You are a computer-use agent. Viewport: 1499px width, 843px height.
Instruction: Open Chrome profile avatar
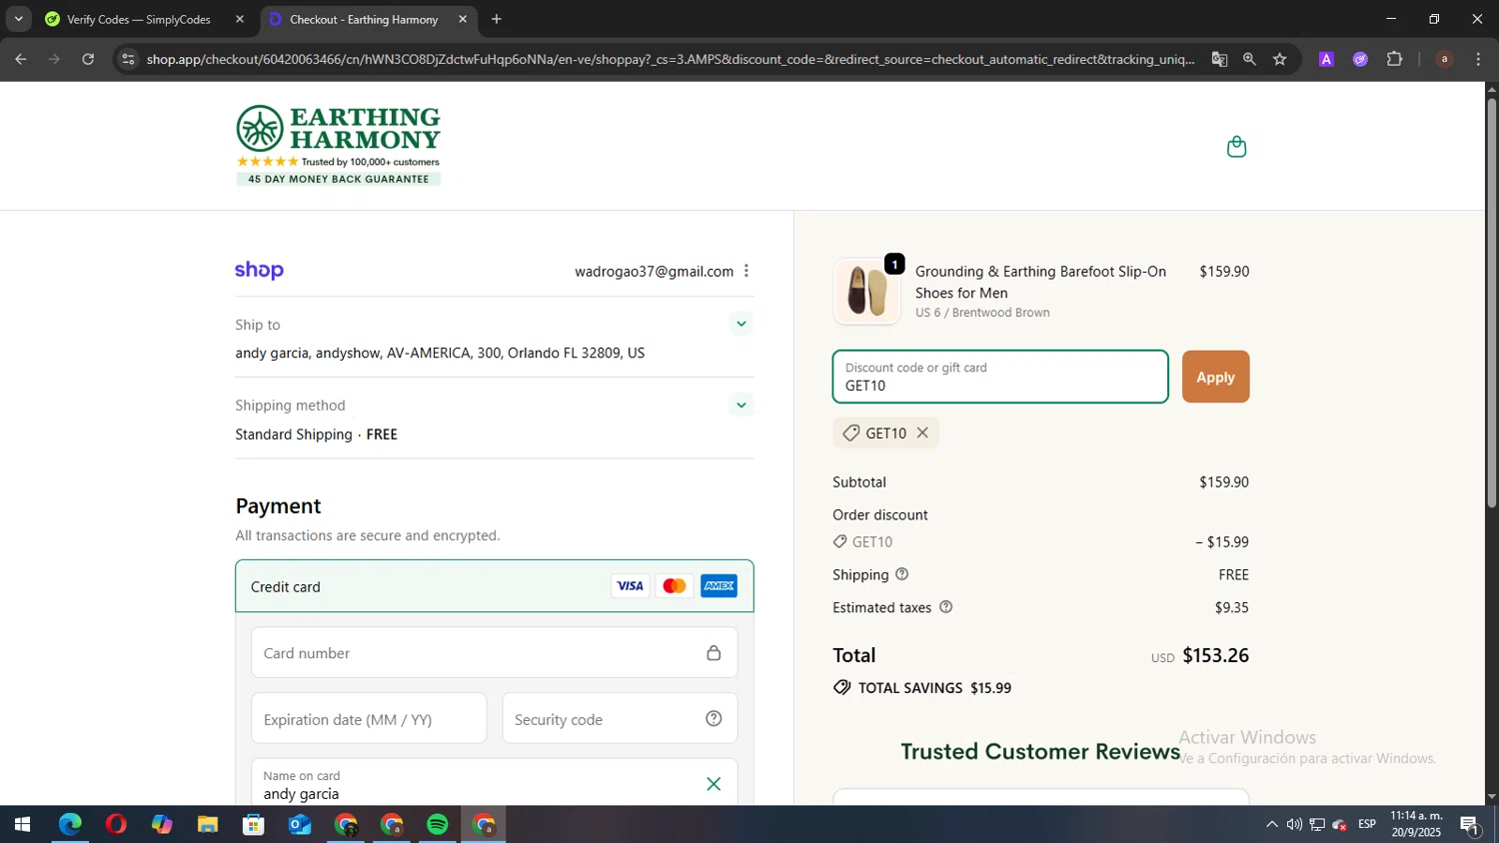click(1444, 59)
